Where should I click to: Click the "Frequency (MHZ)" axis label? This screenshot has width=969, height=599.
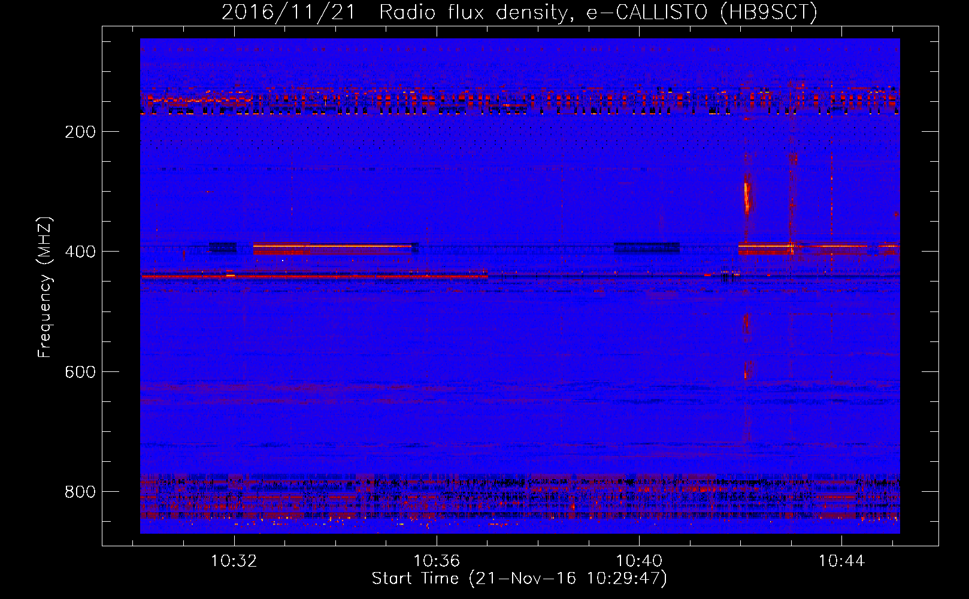(x=45, y=288)
